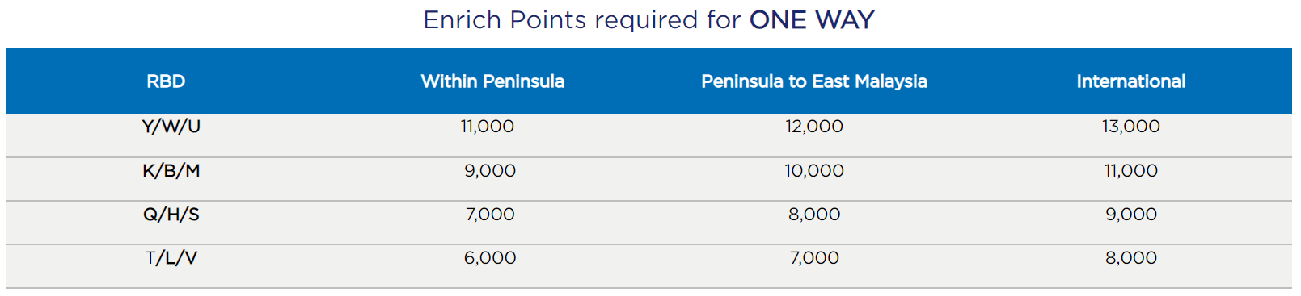The width and height of the screenshot is (1301, 296).
Task: Select the K/B/M row label
Action: (171, 171)
